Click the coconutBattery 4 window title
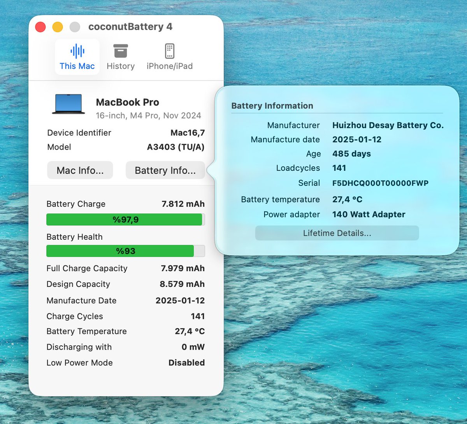This screenshot has height=424, width=467. point(130,27)
